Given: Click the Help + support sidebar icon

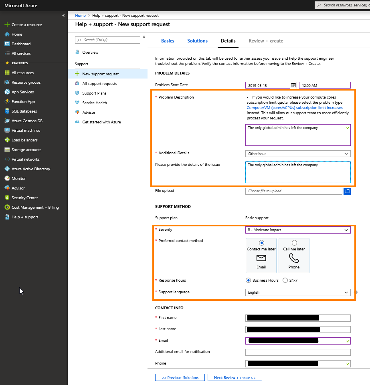Looking at the screenshot, I should coord(7,217).
